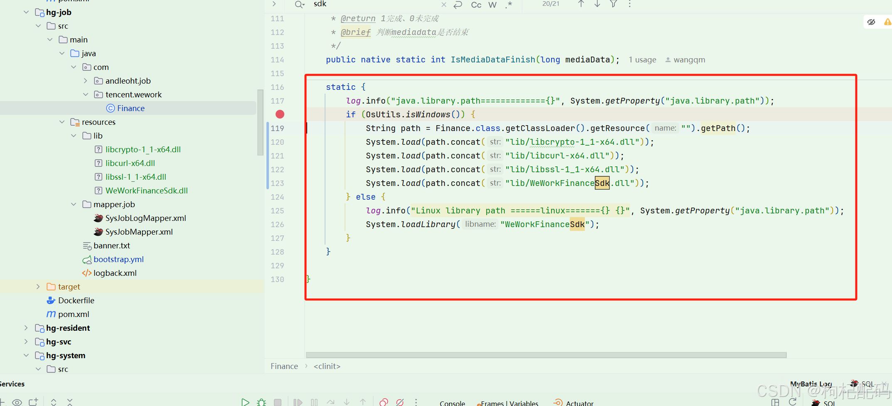This screenshot has width=892, height=406.
Task: Select libcurl-x64.dll in the tree
Action: pyautogui.click(x=130, y=163)
